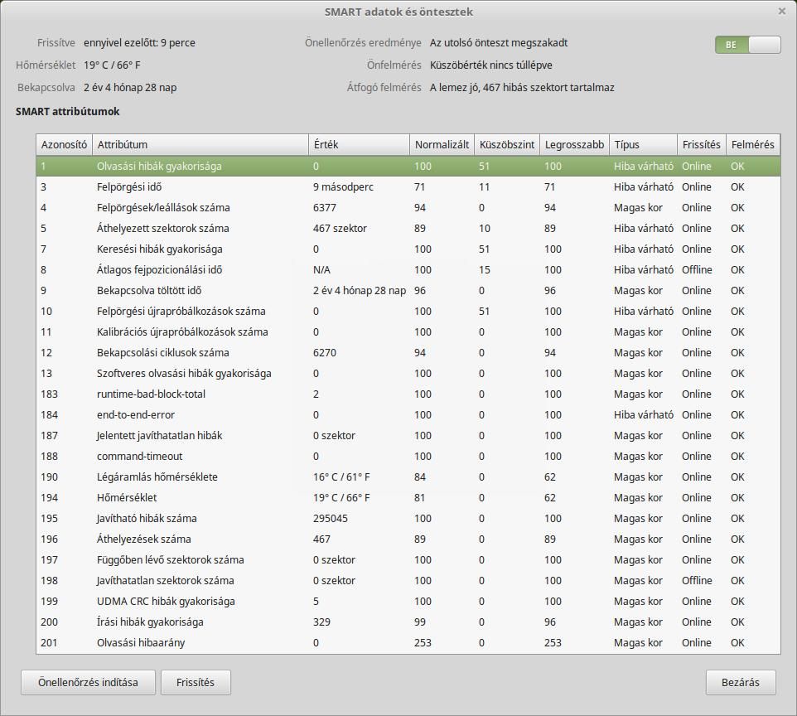Click the Frissítés refresh button
This screenshot has width=797, height=716.
click(x=196, y=683)
